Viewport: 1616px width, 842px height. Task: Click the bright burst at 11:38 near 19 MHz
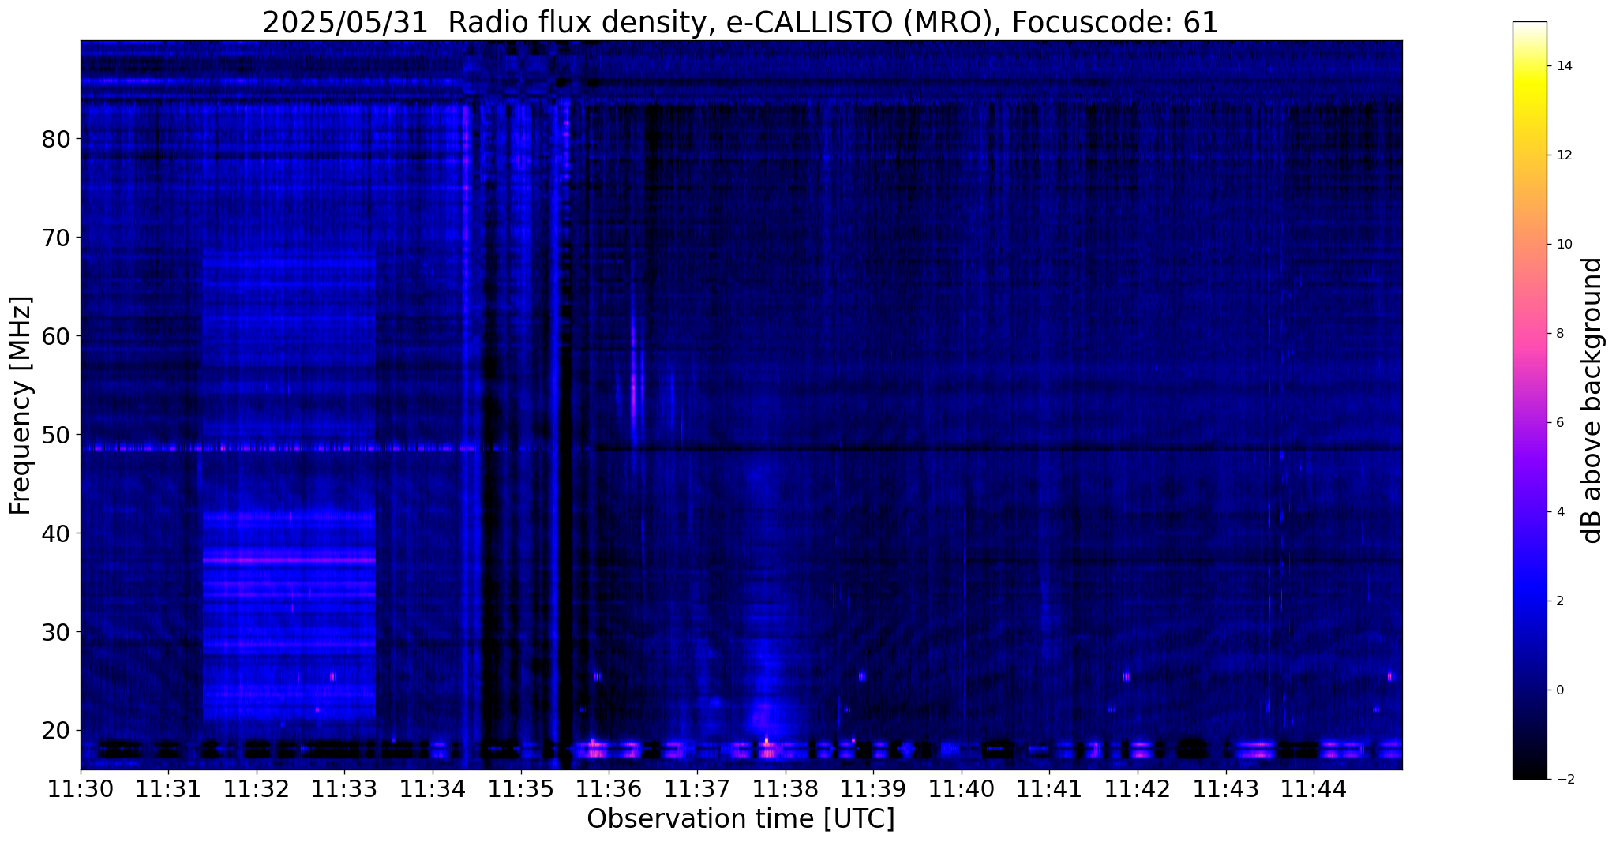(x=766, y=742)
